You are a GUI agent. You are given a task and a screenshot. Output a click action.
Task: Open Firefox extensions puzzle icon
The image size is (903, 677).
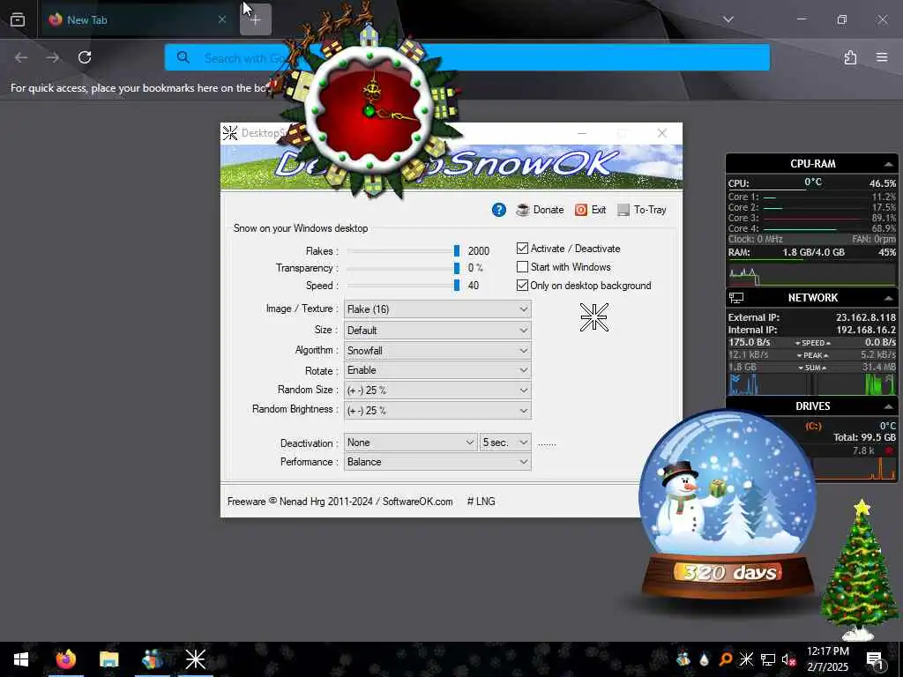coord(850,57)
